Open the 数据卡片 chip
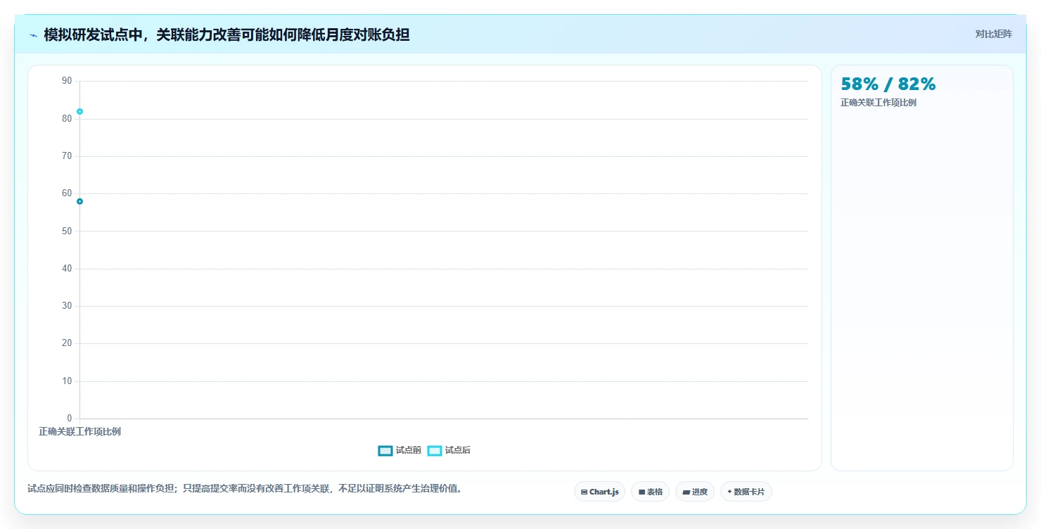Image resolution: width=1041 pixels, height=529 pixels. tap(746, 492)
